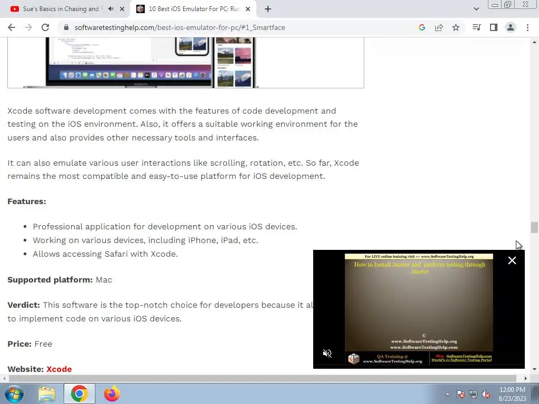539x404 pixels.
Task: Open Chrome three-dot menu
Action: [527, 27]
